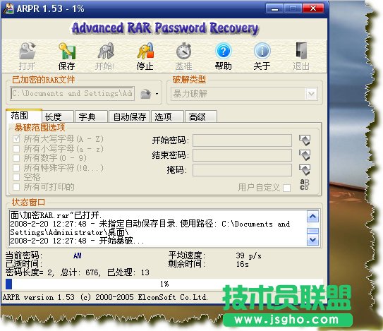Screen dimensions: 383x331
Task: Open the recent files arrow beside browse icon
Action: pyautogui.click(x=157, y=94)
